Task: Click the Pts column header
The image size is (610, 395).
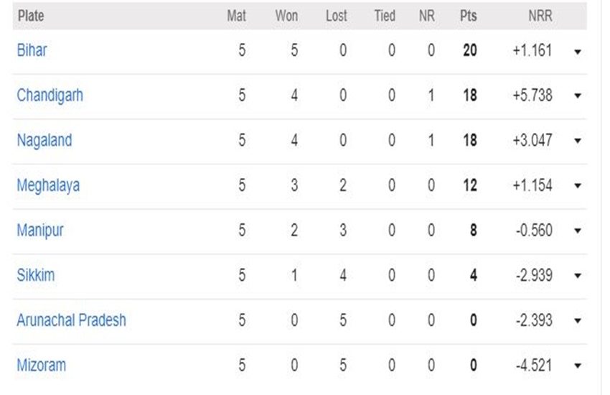Action: (469, 16)
